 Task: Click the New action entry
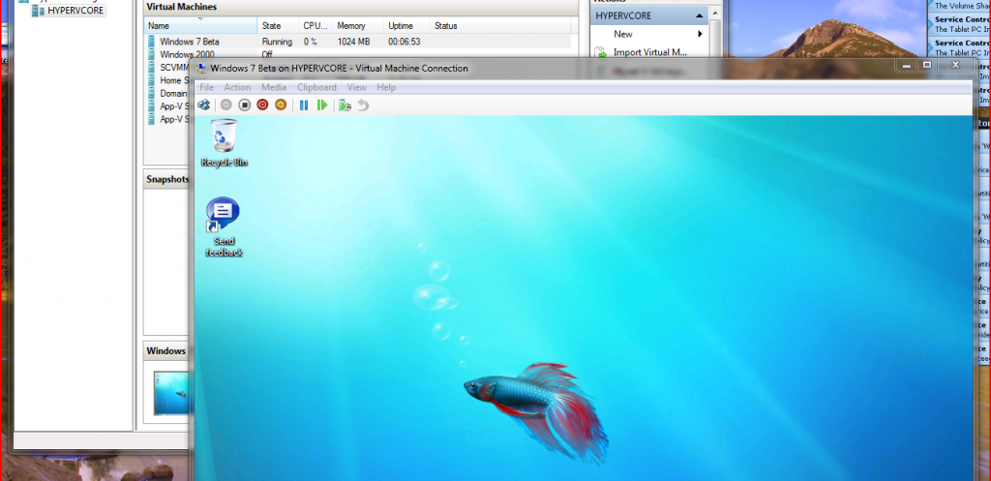(x=623, y=34)
